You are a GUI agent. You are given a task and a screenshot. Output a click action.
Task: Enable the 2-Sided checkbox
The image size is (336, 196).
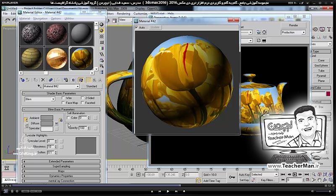coord(82,98)
